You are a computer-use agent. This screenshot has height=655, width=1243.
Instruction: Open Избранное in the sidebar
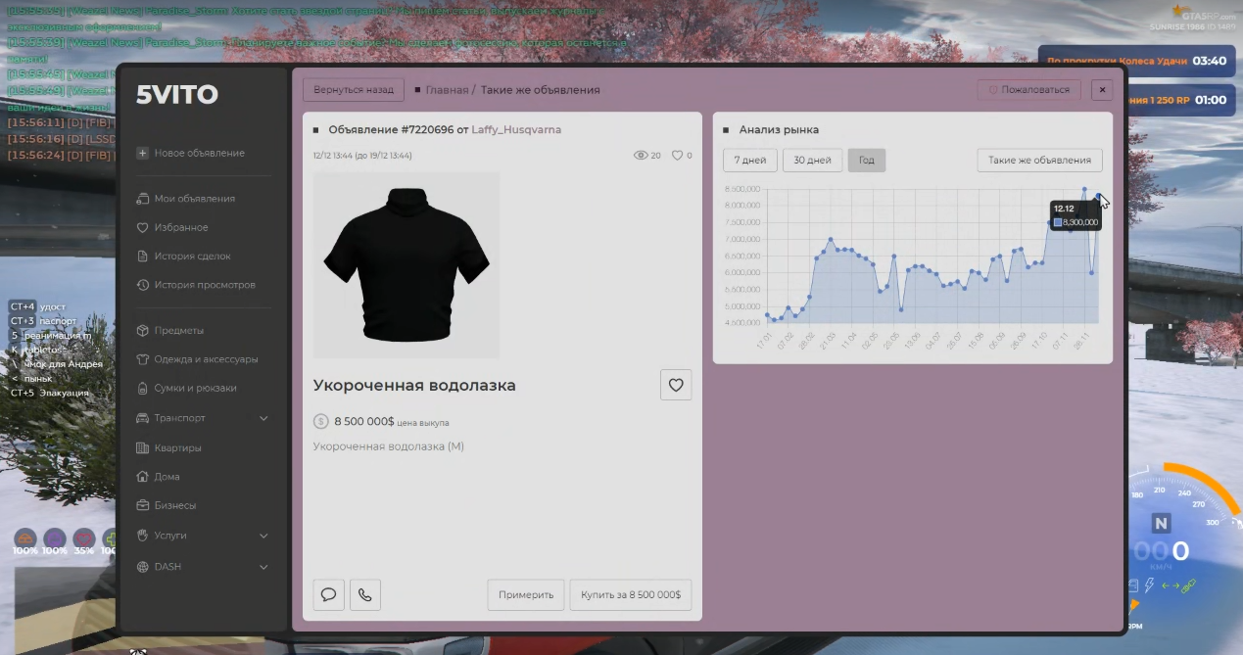point(181,227)
